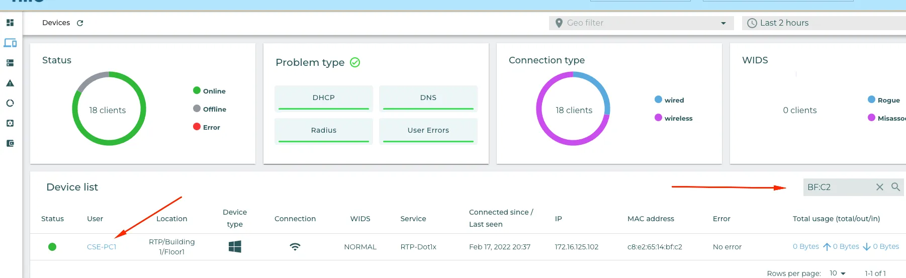Open the Last 2 hours time range
This screenshot has height=278, width=906.
point(824,23)
